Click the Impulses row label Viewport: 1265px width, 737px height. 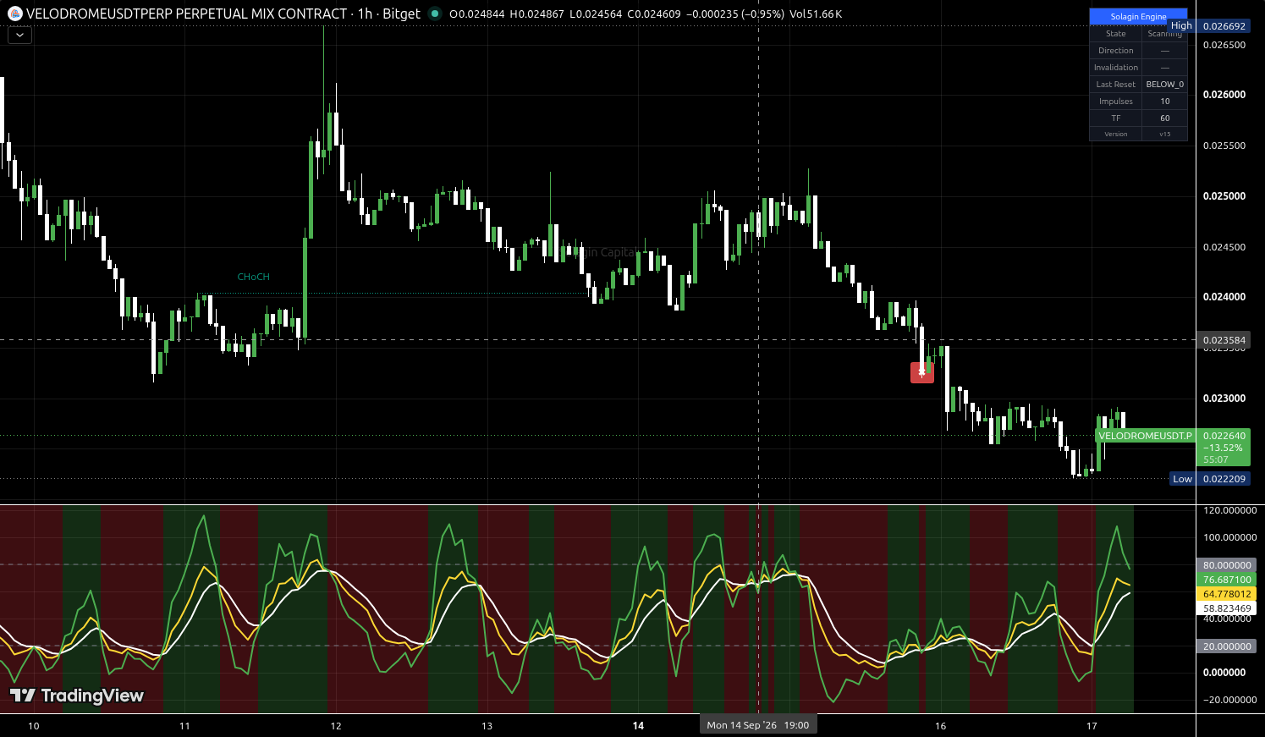1115,102
